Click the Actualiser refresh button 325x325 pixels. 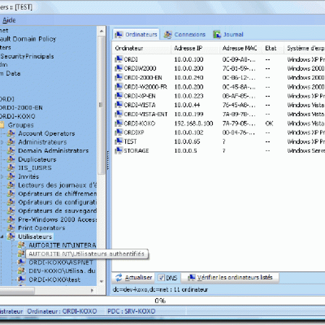tap(134, 277)
